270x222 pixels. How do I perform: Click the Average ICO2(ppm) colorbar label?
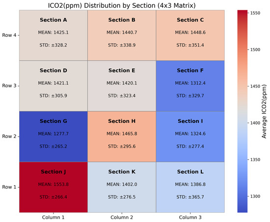(x=264, y=111)
